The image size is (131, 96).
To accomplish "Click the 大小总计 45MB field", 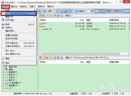I will coord(90,11).
